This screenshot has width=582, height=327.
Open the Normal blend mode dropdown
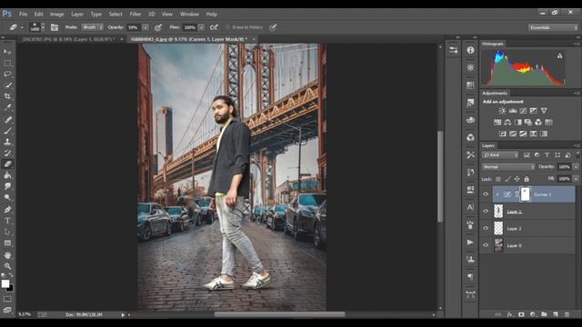pyautogui.click(x=508, y=167)
